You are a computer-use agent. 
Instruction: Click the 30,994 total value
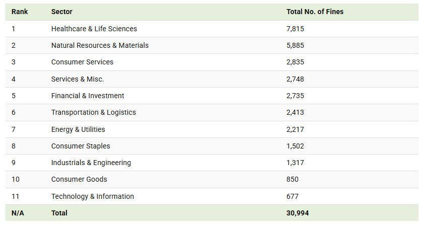click(x=298, y=213)
